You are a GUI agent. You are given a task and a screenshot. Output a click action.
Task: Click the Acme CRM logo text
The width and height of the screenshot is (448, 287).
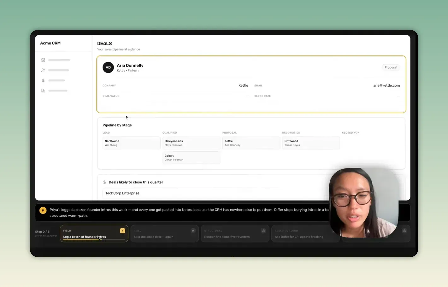coord(50,43)
